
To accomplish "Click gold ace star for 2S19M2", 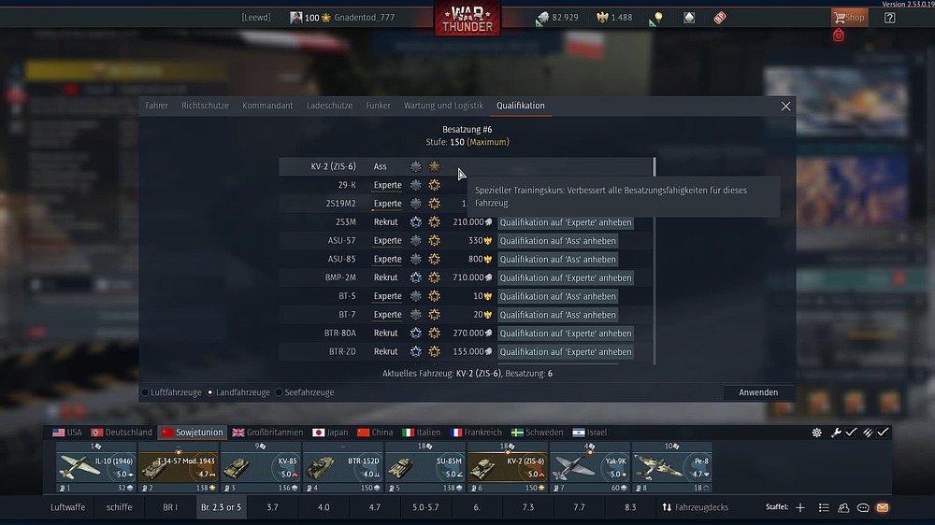I will [x=434, y=204].
